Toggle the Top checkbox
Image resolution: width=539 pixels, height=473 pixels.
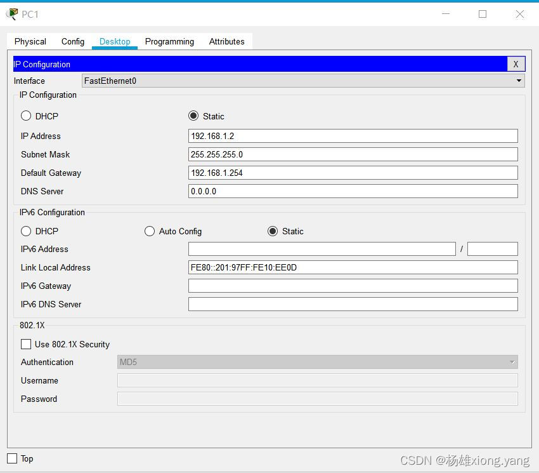[12, 458]
